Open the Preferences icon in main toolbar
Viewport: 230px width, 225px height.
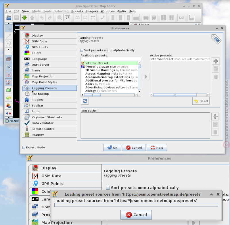pos(68,18)
